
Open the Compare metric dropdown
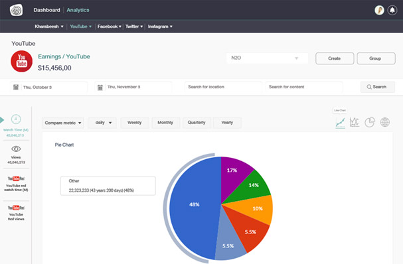pyautogui.click(x=63, y=123)
